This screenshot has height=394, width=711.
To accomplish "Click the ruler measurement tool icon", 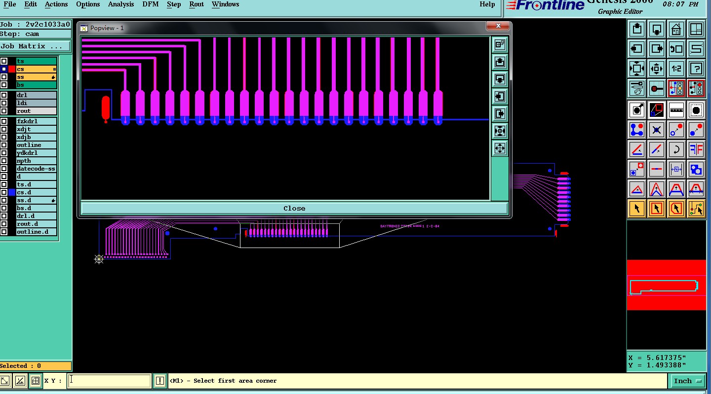I will pos(676,110).
